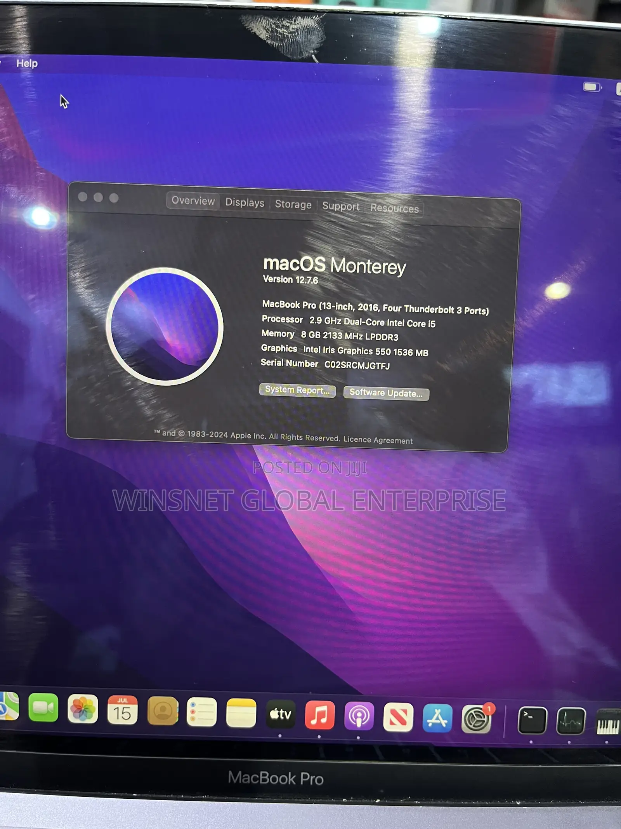Image resolution: width=621 pixels, height=829 pixels.
Task: Switch to the Terminal app in the Dock
Action: [532, 720]
